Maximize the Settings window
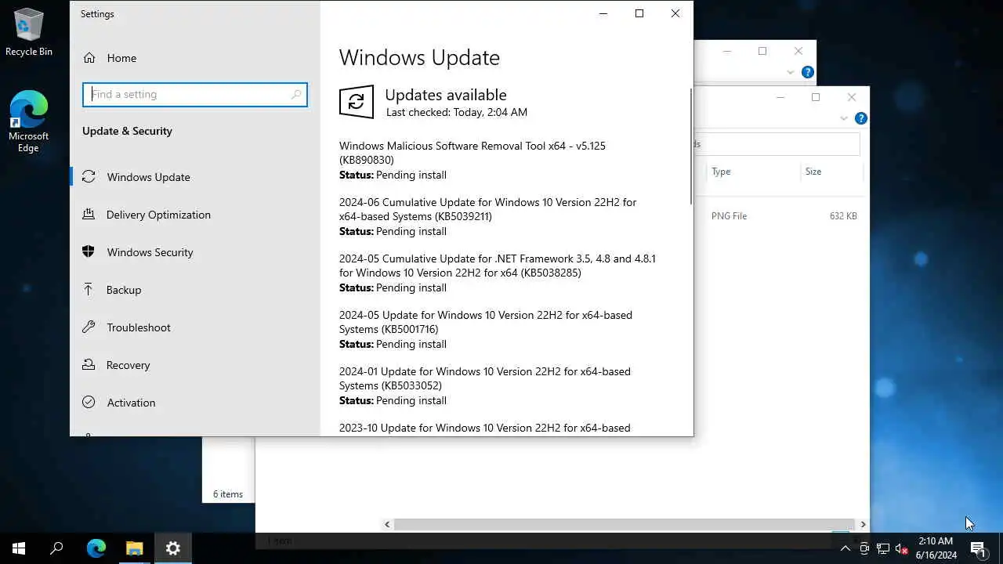This screenshot has height=564, width=1003. pyautogui.click(x=639, y=13)
